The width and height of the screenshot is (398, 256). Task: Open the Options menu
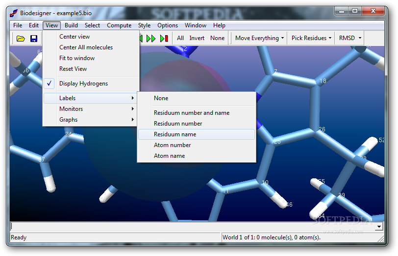[168, 25]
